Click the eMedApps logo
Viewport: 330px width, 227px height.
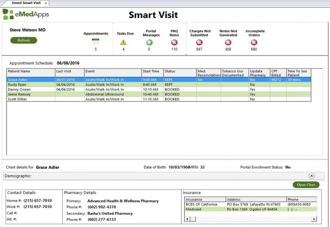(x=26, y=14)
